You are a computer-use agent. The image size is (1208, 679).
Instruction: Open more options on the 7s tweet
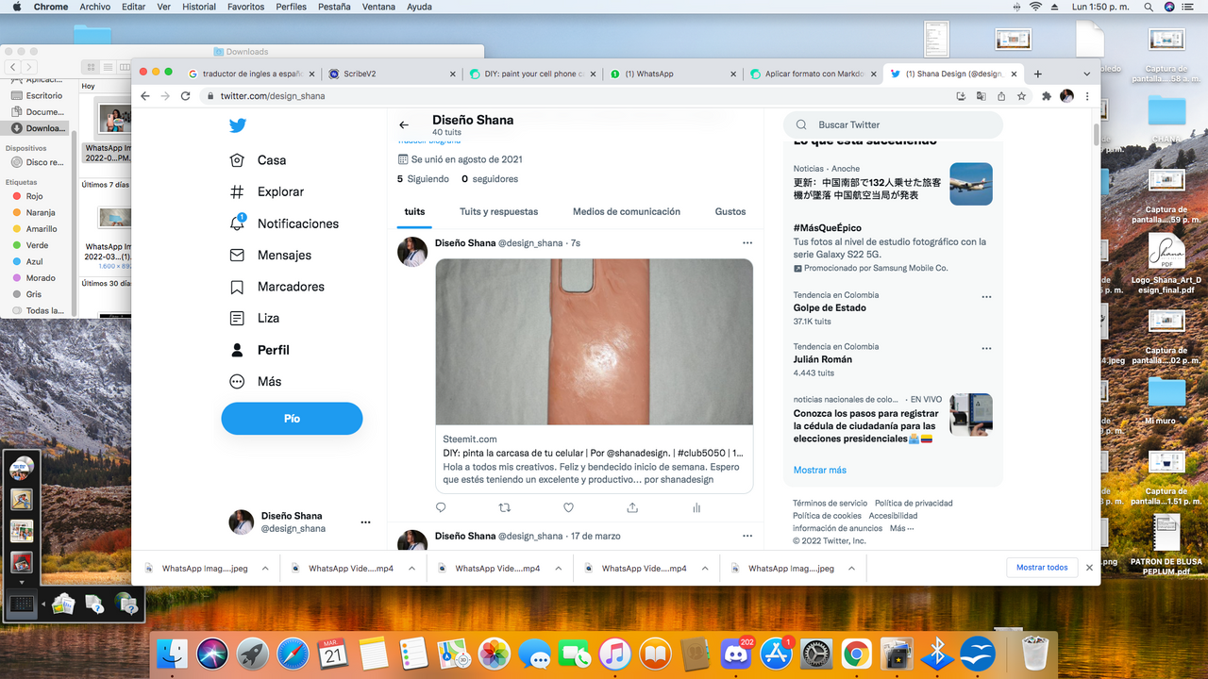(x=747, y=243)
